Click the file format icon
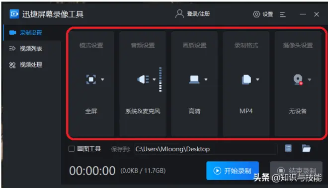328x188 pixels. click(246, 79)
